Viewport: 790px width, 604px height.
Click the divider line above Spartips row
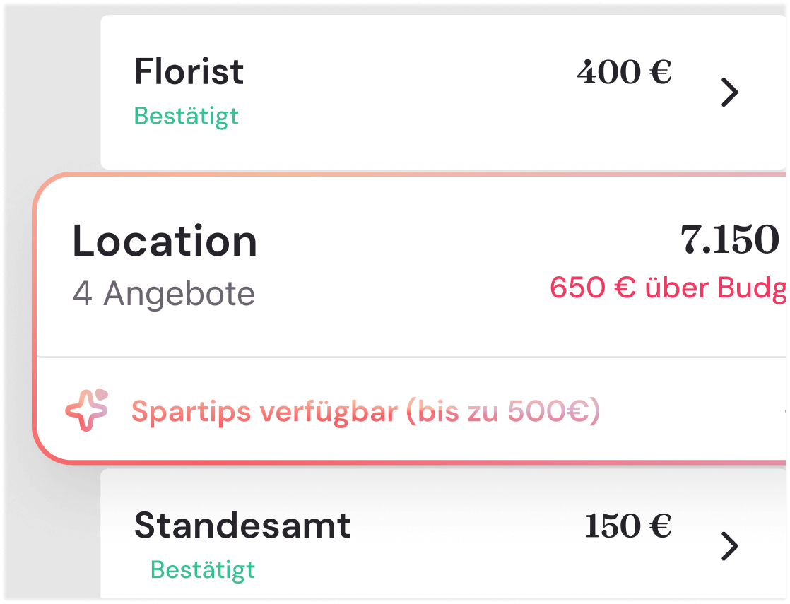point(410,357)
